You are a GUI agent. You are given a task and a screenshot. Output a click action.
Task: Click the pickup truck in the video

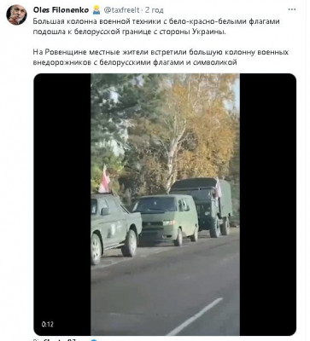115,228
